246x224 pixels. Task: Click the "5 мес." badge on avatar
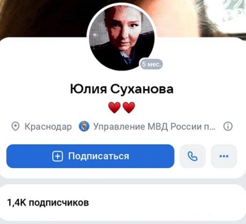151,64
